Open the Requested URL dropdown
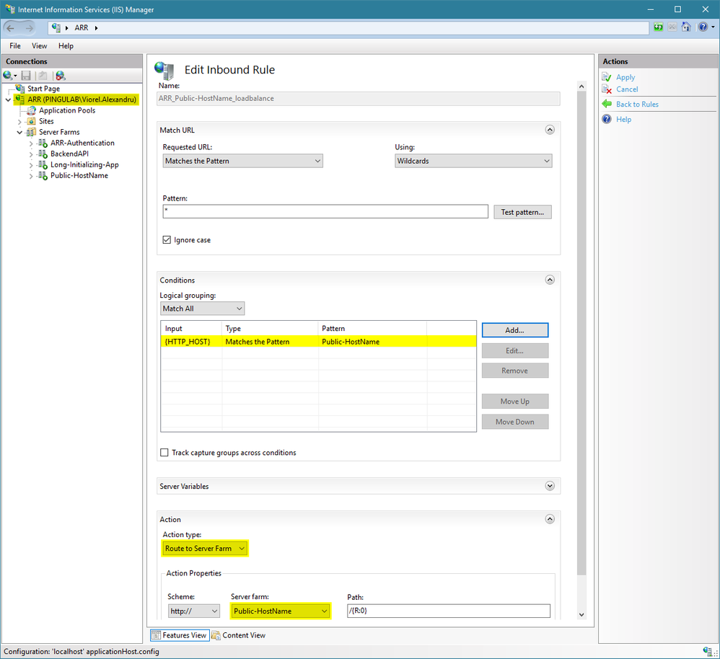 [x=242, y=161]
